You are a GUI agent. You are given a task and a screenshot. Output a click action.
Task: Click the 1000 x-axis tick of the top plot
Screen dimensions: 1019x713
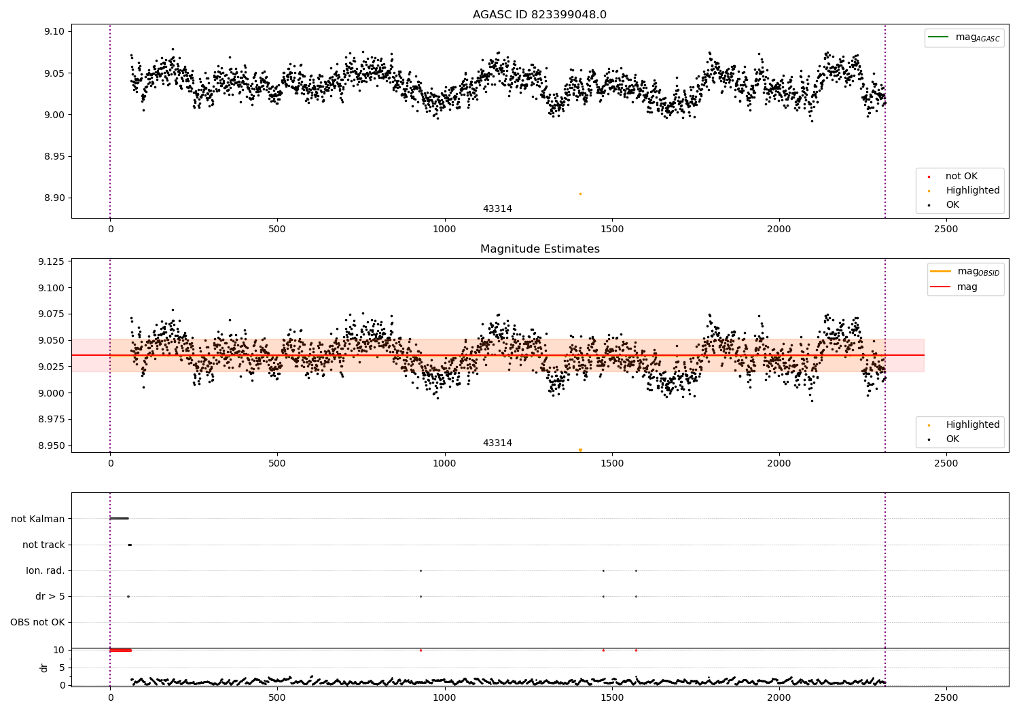(444, 230)
